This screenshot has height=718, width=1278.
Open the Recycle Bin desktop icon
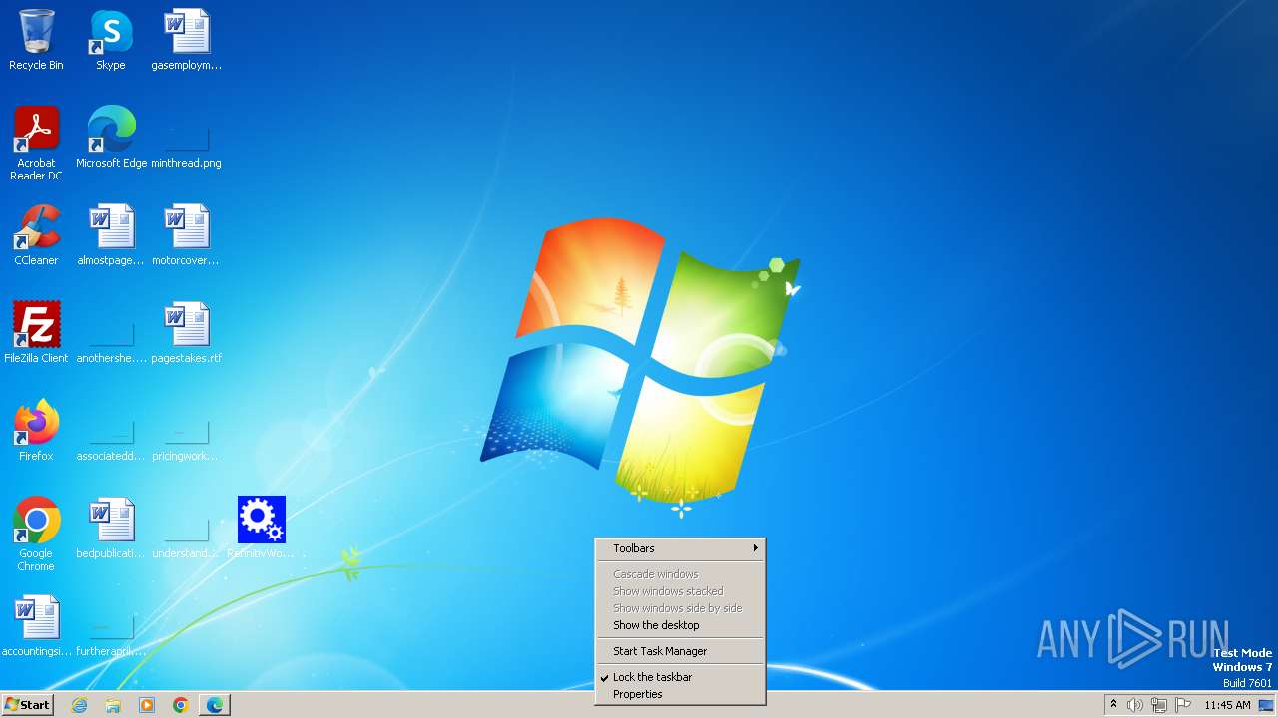pyautogui.click(x=36, y=40)
